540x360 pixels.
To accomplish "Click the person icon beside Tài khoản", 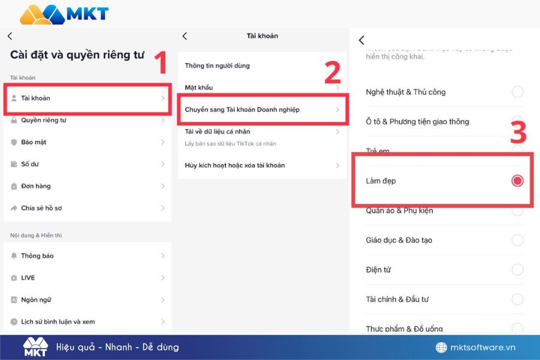I will 14,98.
